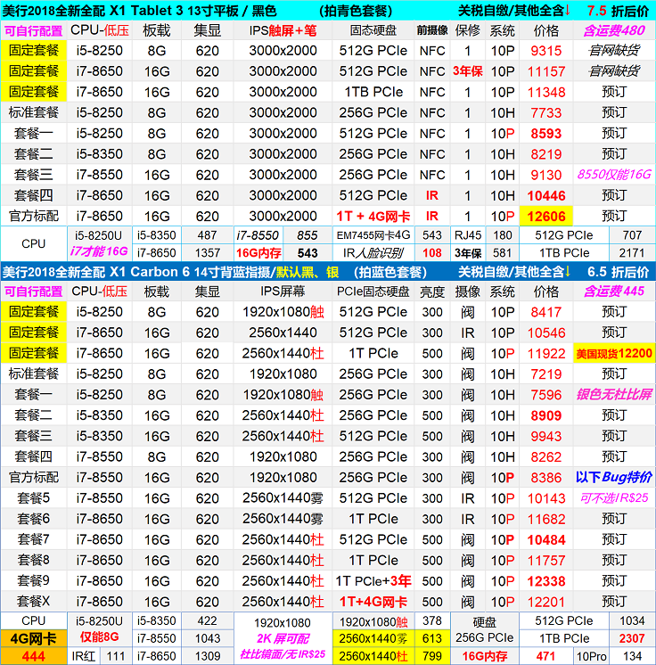The width and height of the screenshot is (656, 665).
Task: Click the 8550仅能16G note
Action: tap(613, 175)
